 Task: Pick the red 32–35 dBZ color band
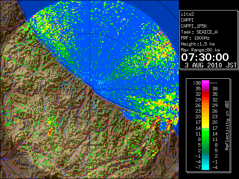pos(205,94)
